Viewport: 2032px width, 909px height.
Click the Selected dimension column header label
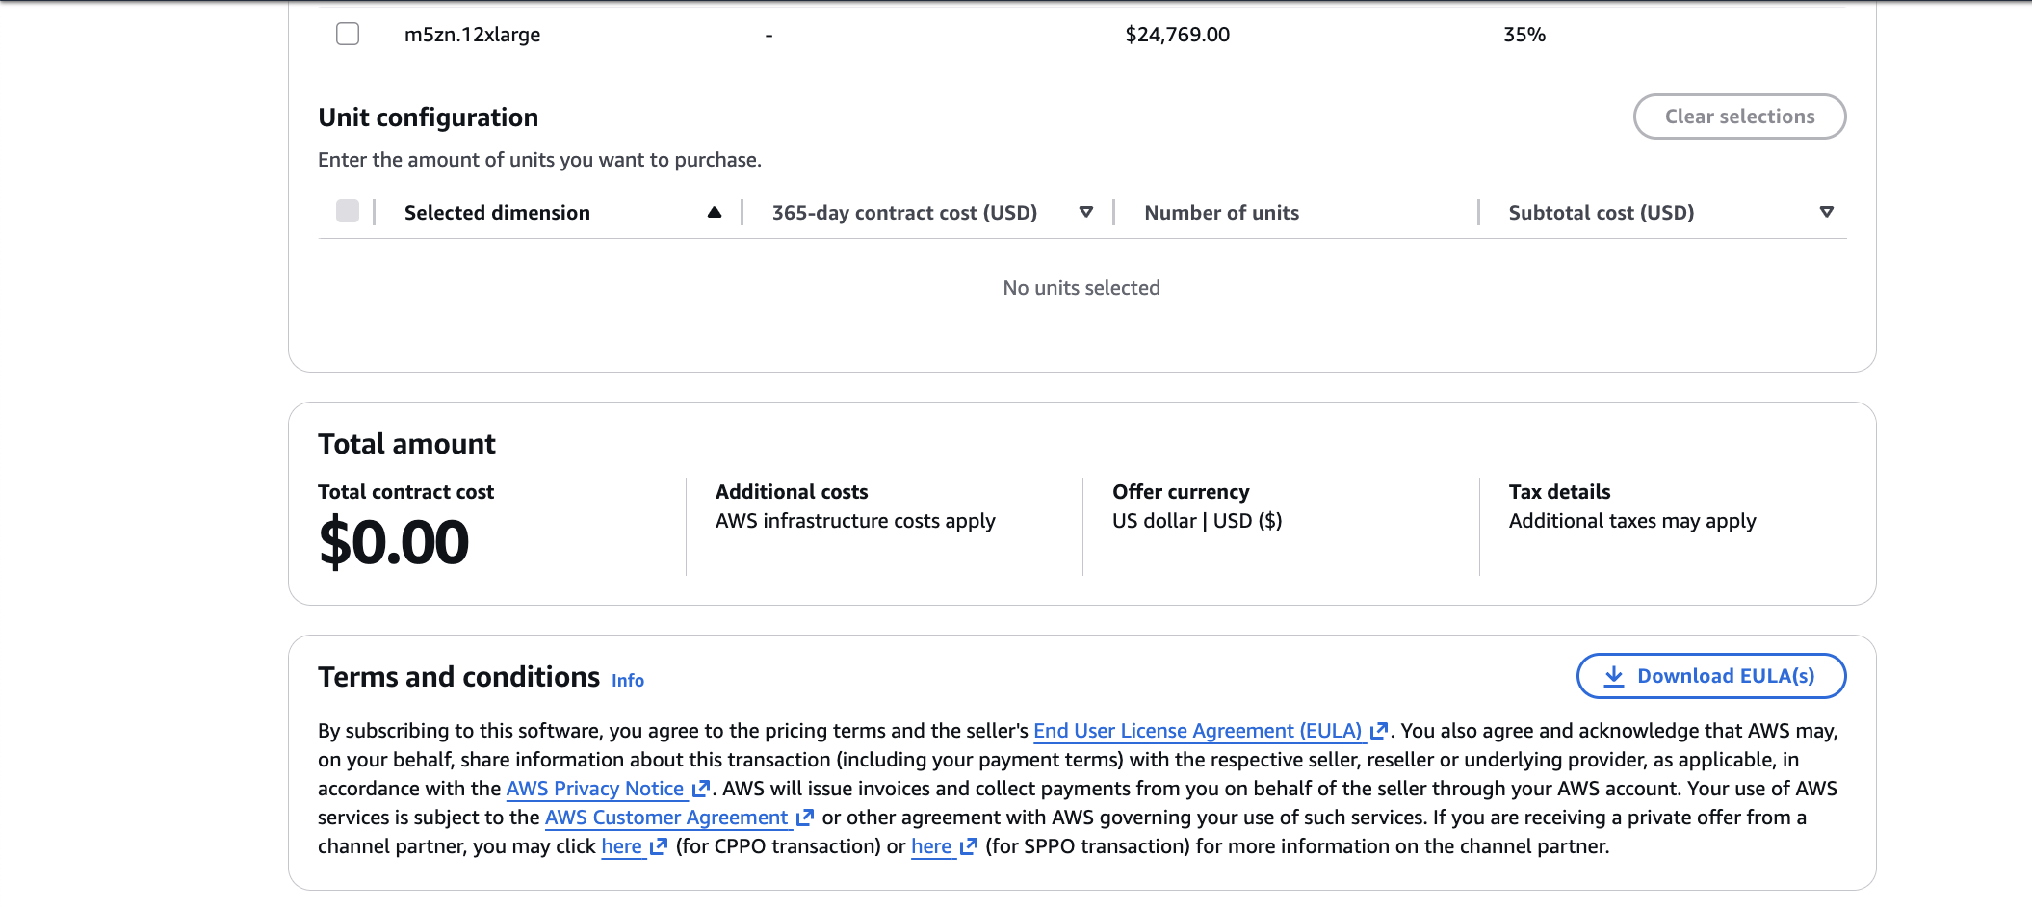[x=497, y=213]
